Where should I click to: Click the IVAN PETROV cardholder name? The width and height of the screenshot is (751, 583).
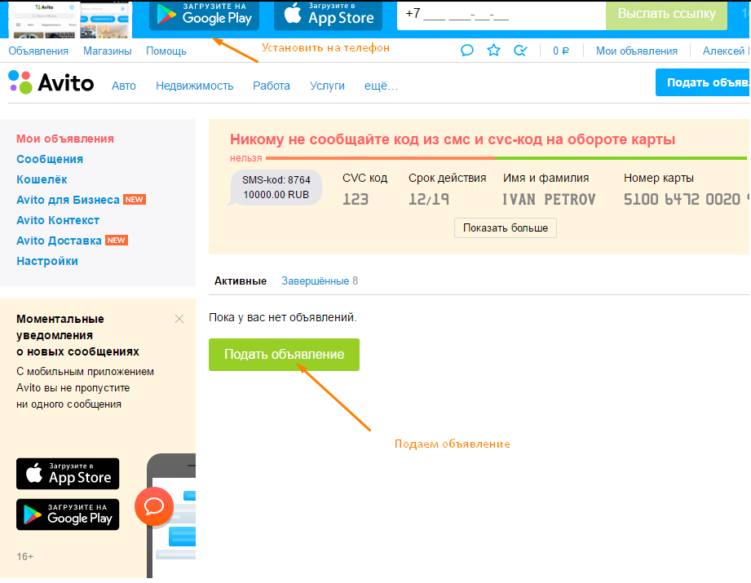[549, 199]
